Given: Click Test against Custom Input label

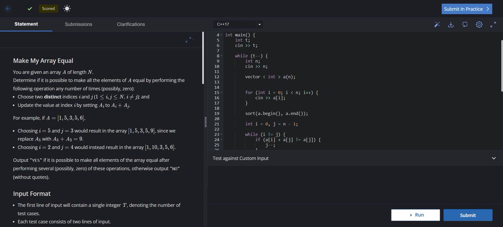Looking at the screenshot, I should click(241, 158).
